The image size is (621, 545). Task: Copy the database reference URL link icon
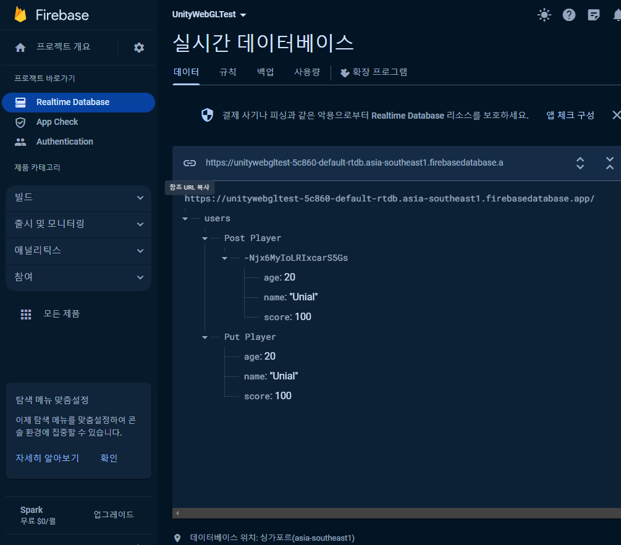190,163
